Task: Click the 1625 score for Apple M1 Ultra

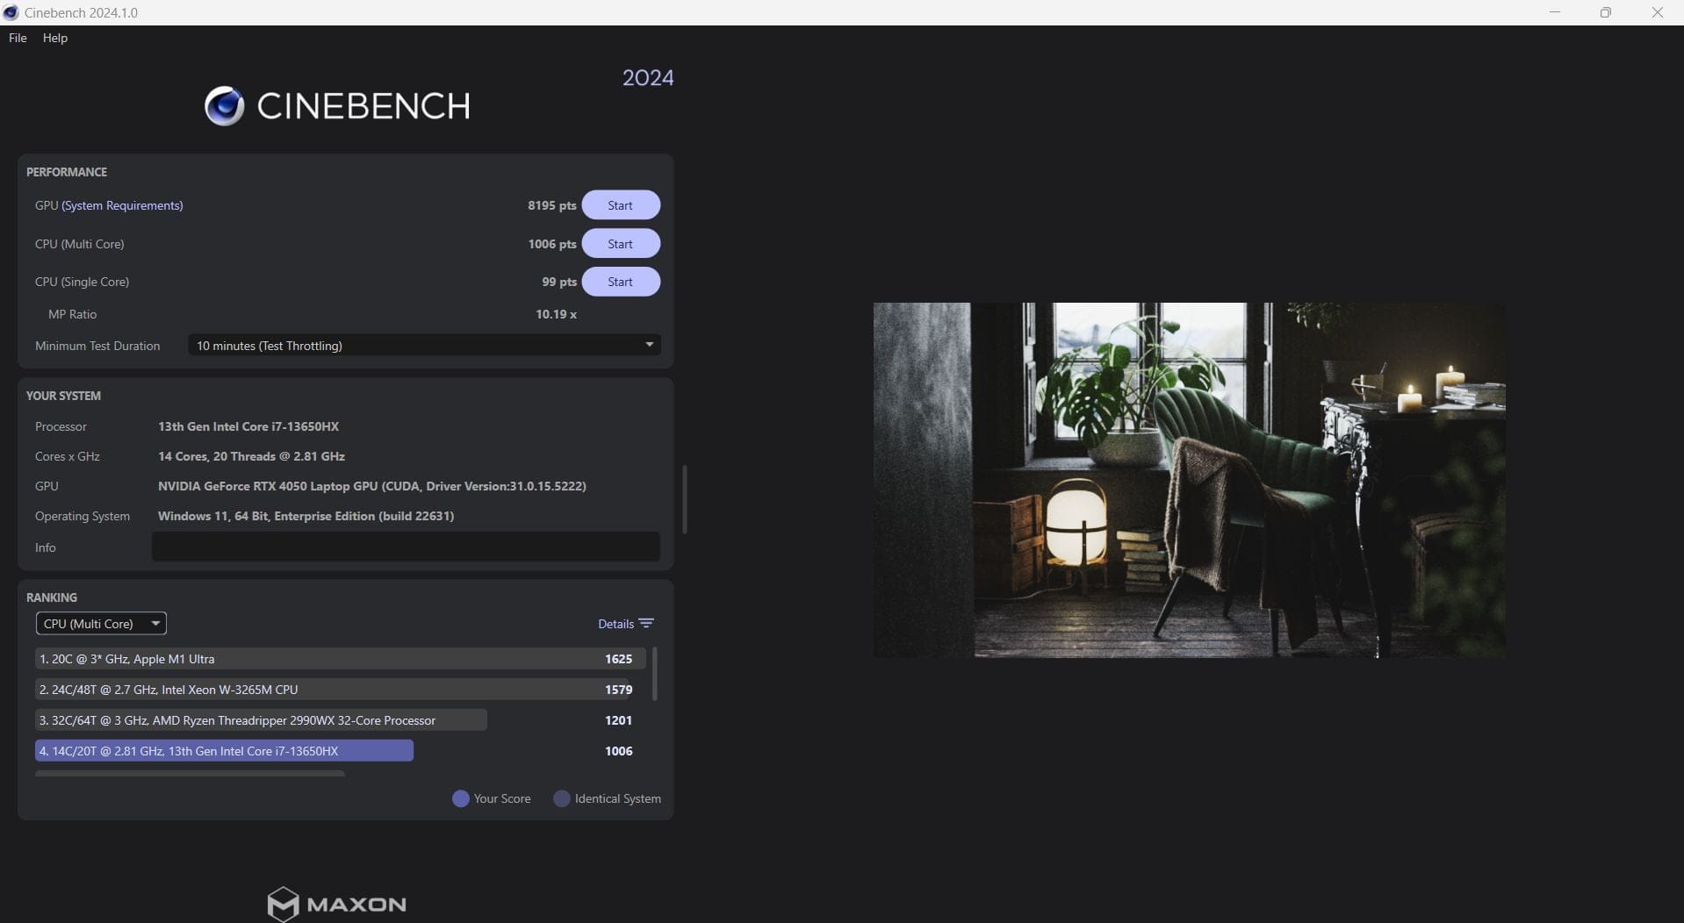Action: click(618, 659)
